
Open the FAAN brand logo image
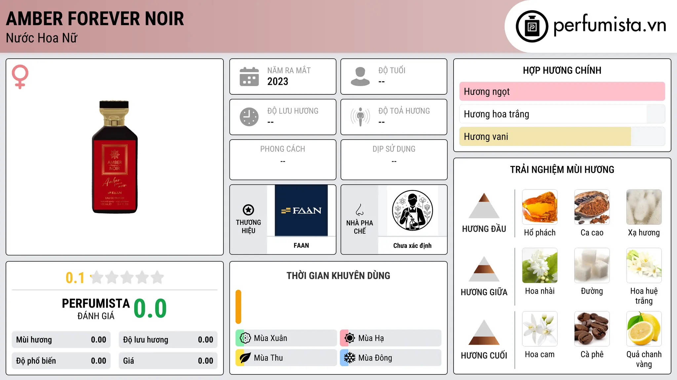[x=301, y=210]
